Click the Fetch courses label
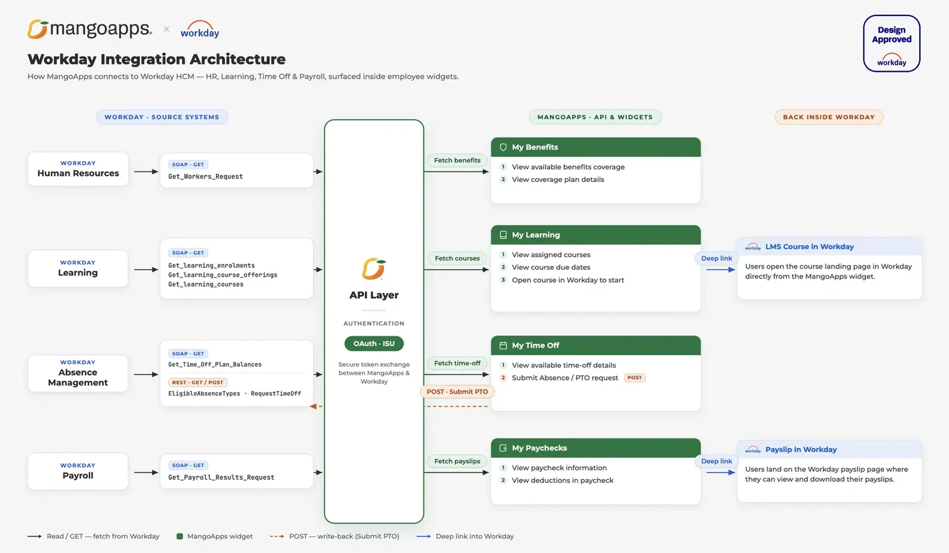949x553 pixels. click(x=457, y=258)
